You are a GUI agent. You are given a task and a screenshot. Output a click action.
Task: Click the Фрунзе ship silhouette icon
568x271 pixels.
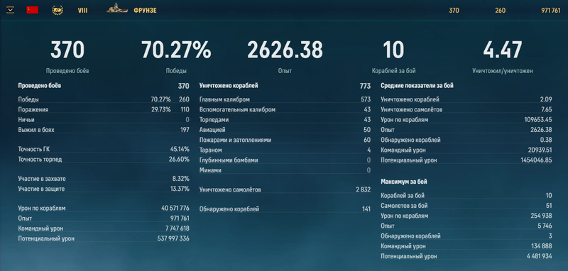[117, 9]
